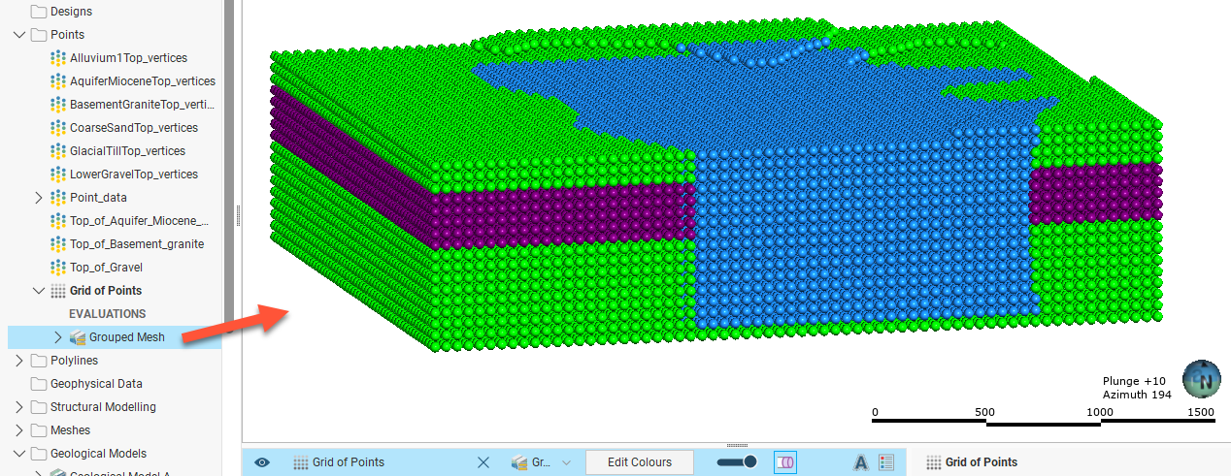This screenshot has height=476, width=1231.
Task: Select the Structural Modelling folder
Action: 102,407
